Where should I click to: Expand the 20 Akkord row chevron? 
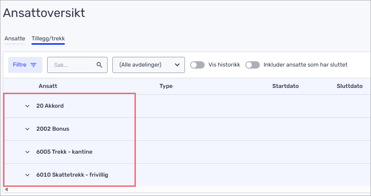27,106
